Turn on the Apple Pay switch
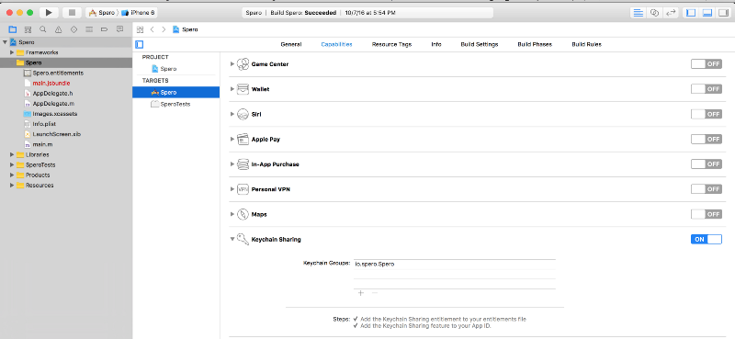This screenshot has width=735, height=339. click(x=706, y=140)
